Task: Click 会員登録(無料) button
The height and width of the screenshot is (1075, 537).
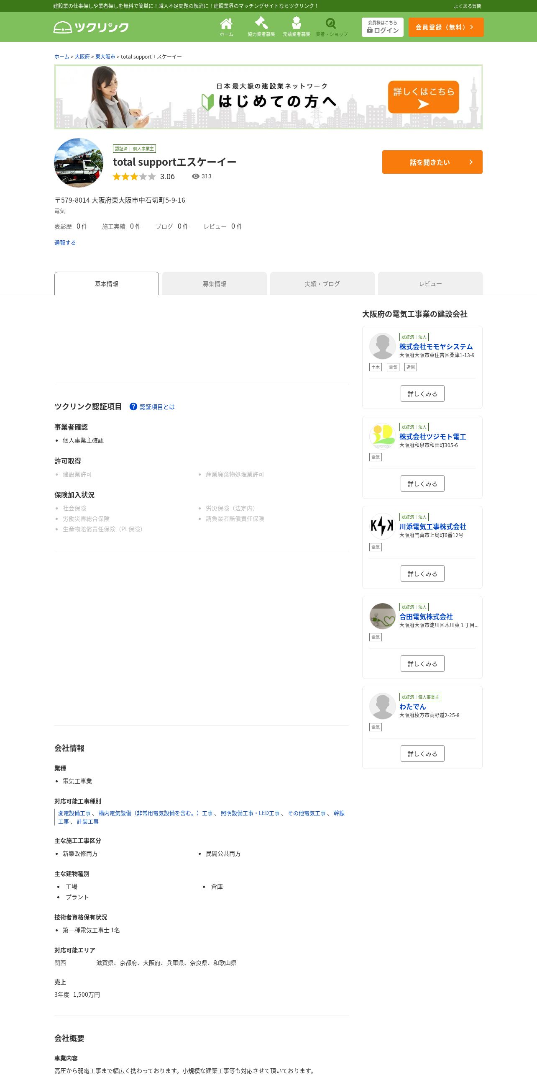Action: (446, 27)
